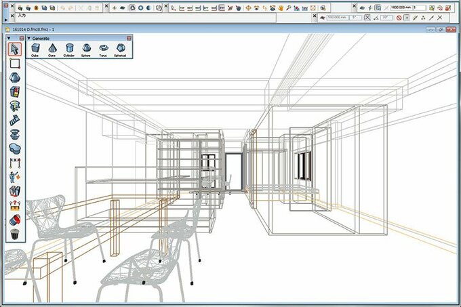
Task: Click the Cube primitive icon
Action: coord(35,49)
